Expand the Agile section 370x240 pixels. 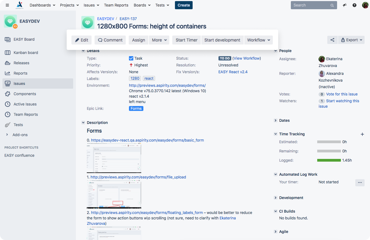click(276, 232)
